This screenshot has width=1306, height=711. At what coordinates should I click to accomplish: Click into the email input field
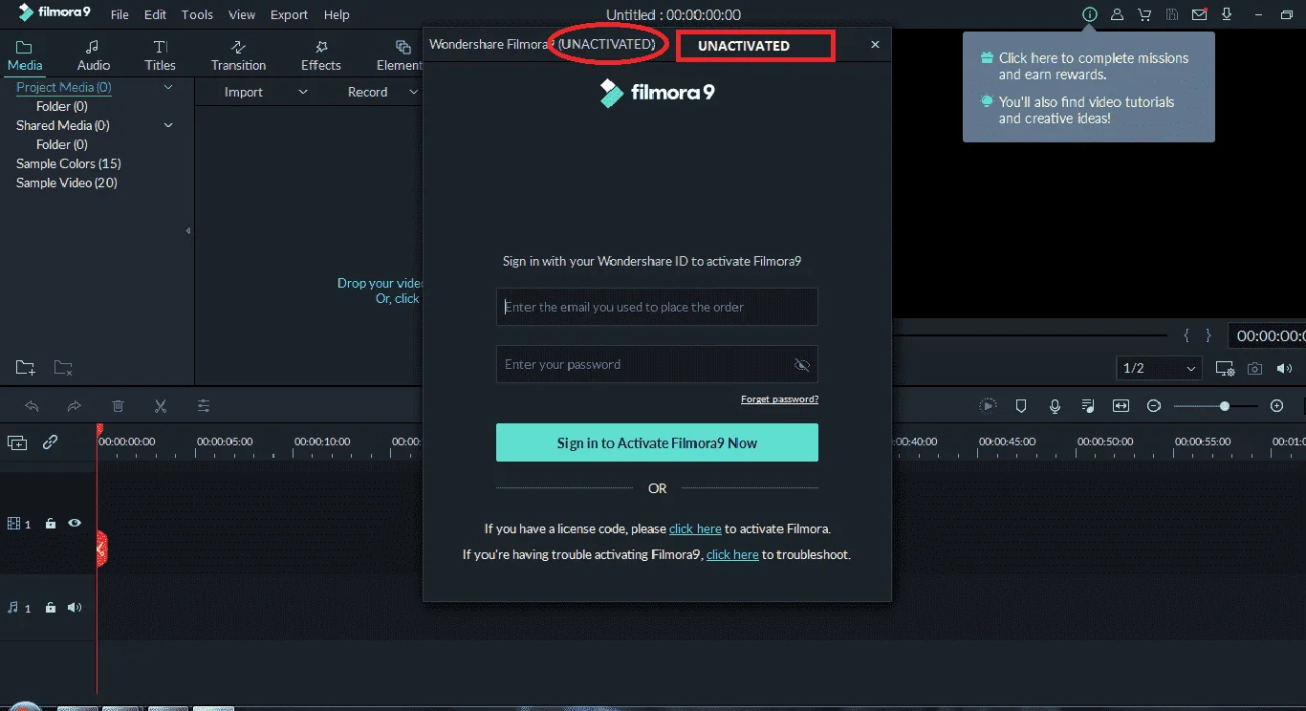[657, 307]
